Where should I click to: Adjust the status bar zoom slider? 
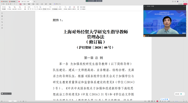coord(178,101)
